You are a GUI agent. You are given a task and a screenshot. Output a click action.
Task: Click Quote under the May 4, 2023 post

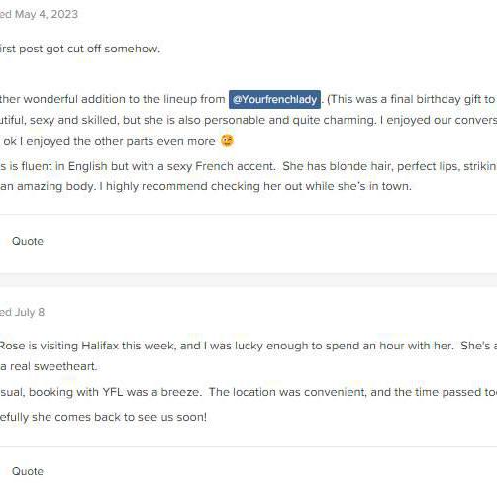click(x=28, y=241)
